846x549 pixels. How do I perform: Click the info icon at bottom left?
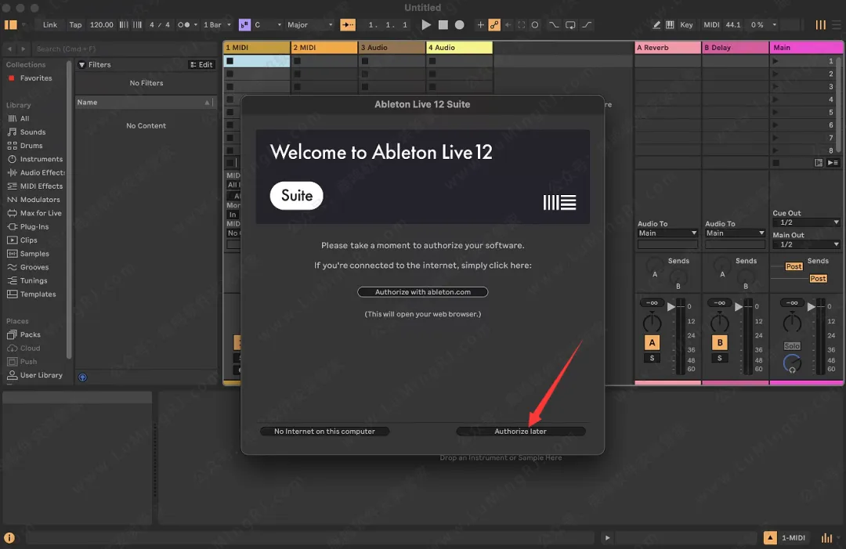9,538
